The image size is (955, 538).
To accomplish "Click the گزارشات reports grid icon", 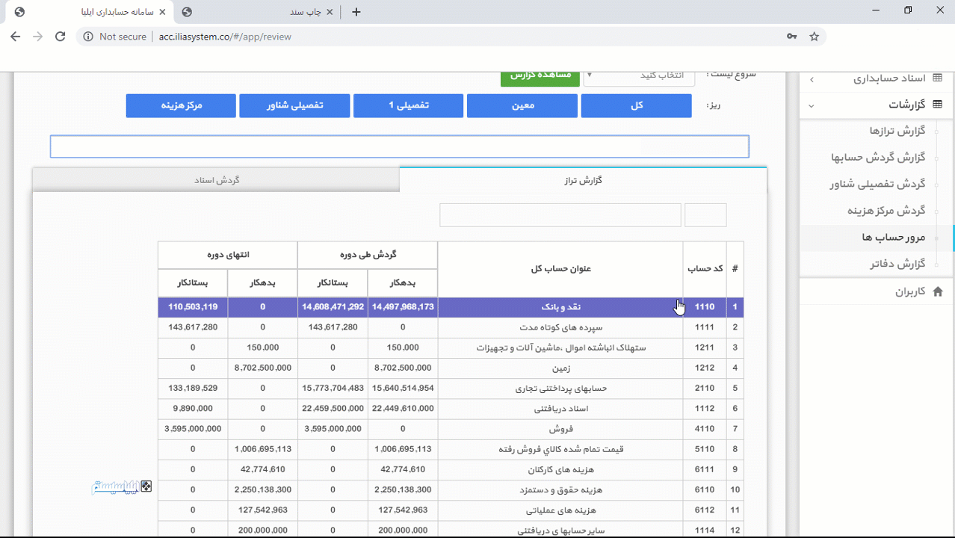I will coord(936,105).
